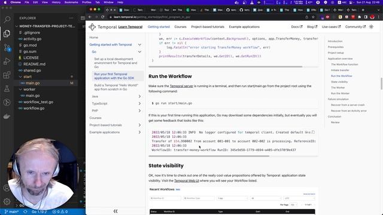Screen dimensions: 383x215
Task: Open main.go under worker folder
Action: pyautogui.click(x=32, y=96)
